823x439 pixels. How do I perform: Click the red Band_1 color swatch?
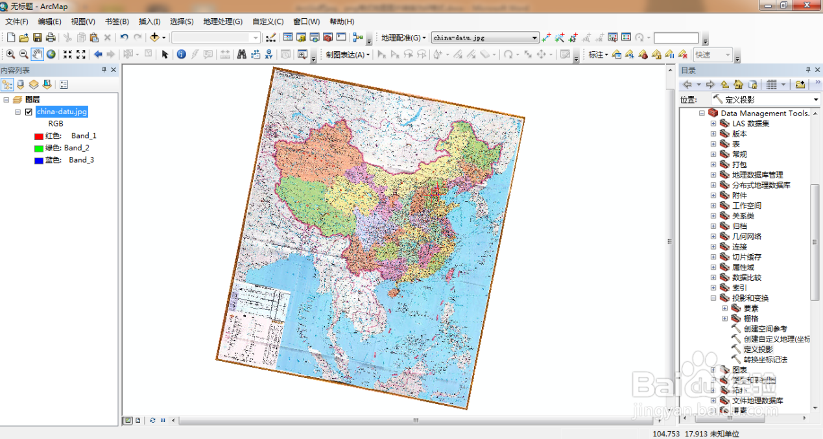(x=38, y=136)
